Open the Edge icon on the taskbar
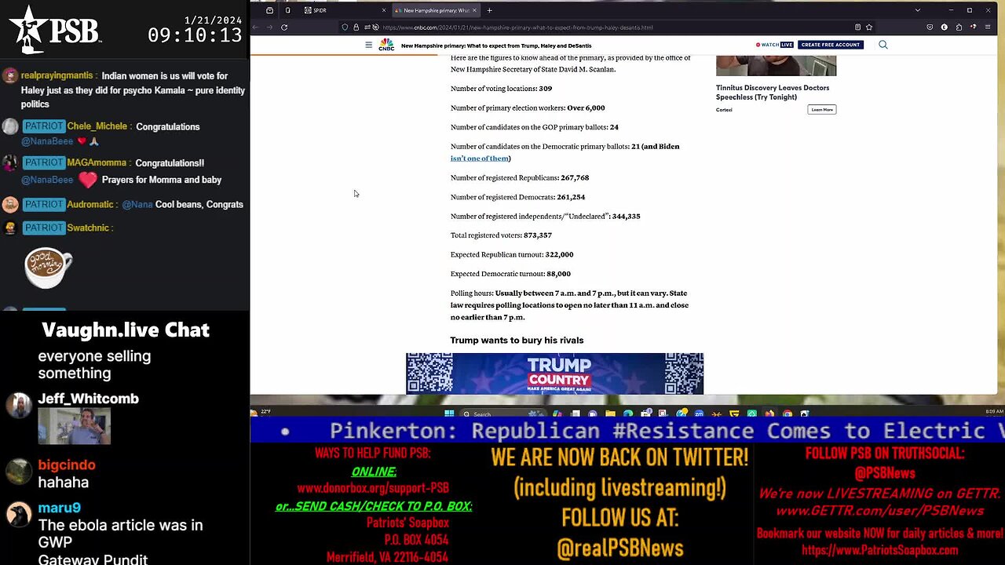 tap(628, 414)
